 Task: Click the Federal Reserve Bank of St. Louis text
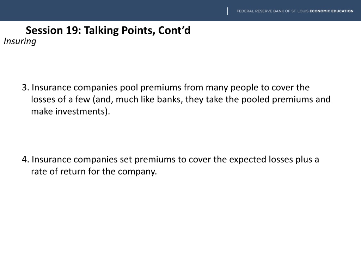pyautogui.click(x=273, y=11)
